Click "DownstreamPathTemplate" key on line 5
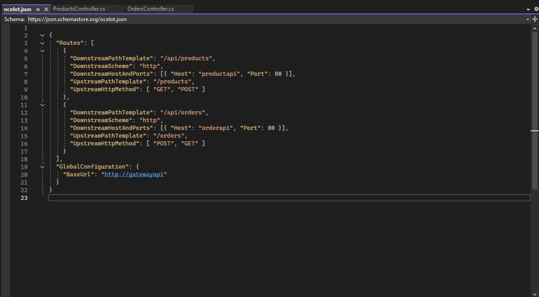Viewport: 539px width, 297px height. click(x=112, y=58)
